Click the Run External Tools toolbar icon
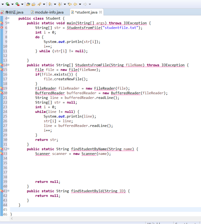The height and width of the screenshot is (224, 201). 17,4
